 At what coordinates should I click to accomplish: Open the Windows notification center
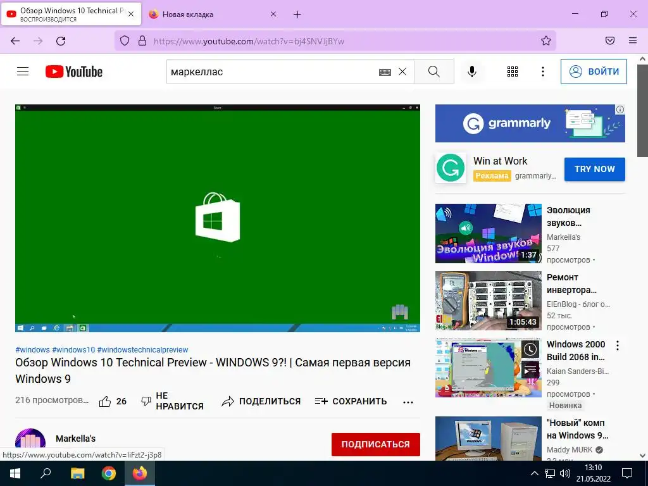pos(627,473)
